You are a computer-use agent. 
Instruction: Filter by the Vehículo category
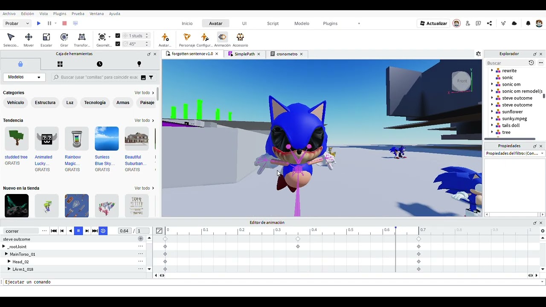click(15, 103)
